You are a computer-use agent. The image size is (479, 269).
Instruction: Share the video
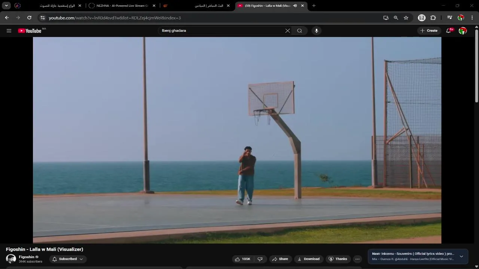point(280,259)
